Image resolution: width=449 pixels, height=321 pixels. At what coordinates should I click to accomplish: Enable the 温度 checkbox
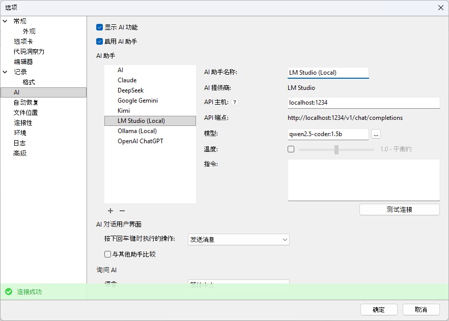[x=291, y=149]
